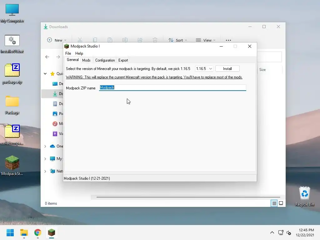This screenshot has width=320, height=240.
Task: Select the Recycle Bin desktop icon
Action: pos(304,196)
